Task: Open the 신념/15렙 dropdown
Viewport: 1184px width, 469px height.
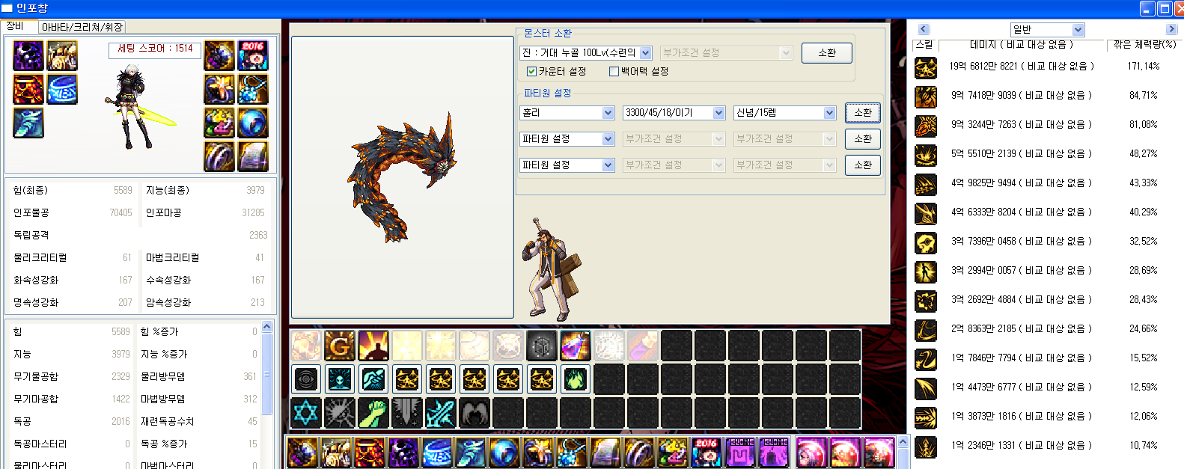Action: point(785,113)
